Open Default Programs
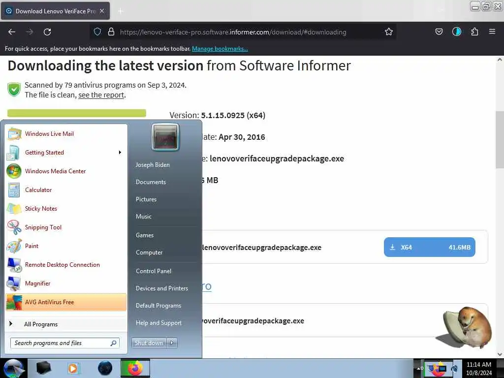 pos(158,306)
